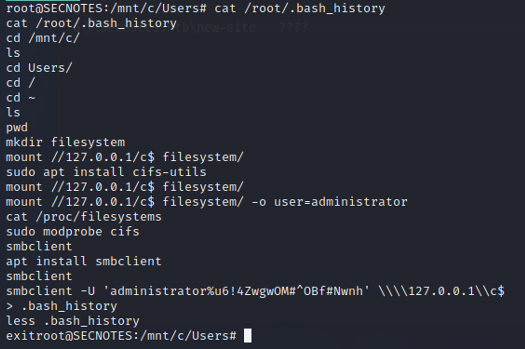Click the 'cat /proc/filesystems' line

84,217
